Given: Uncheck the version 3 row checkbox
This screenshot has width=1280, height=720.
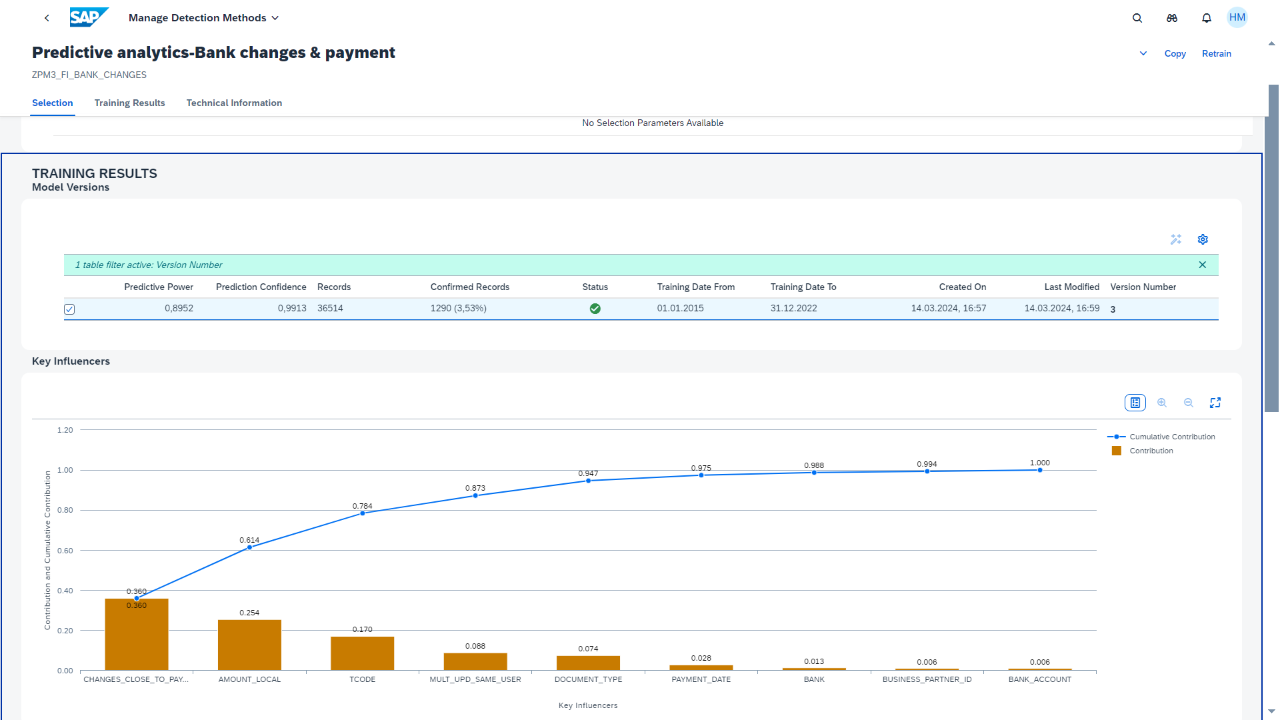Looking at the screenshot, I should (69, 309).
